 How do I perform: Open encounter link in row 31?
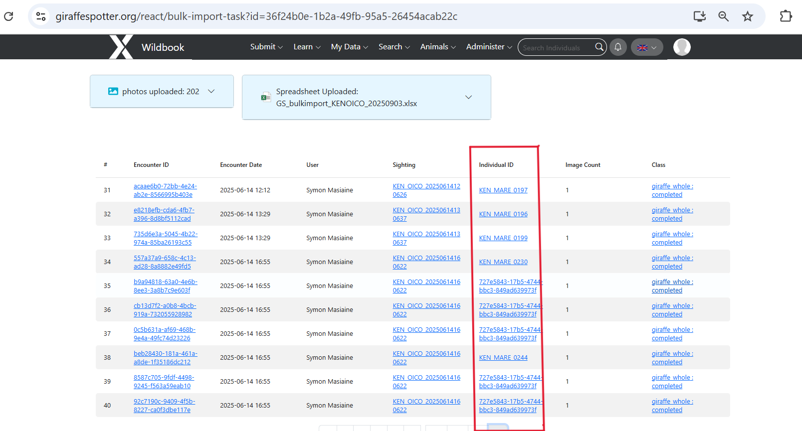coord(165,190)
